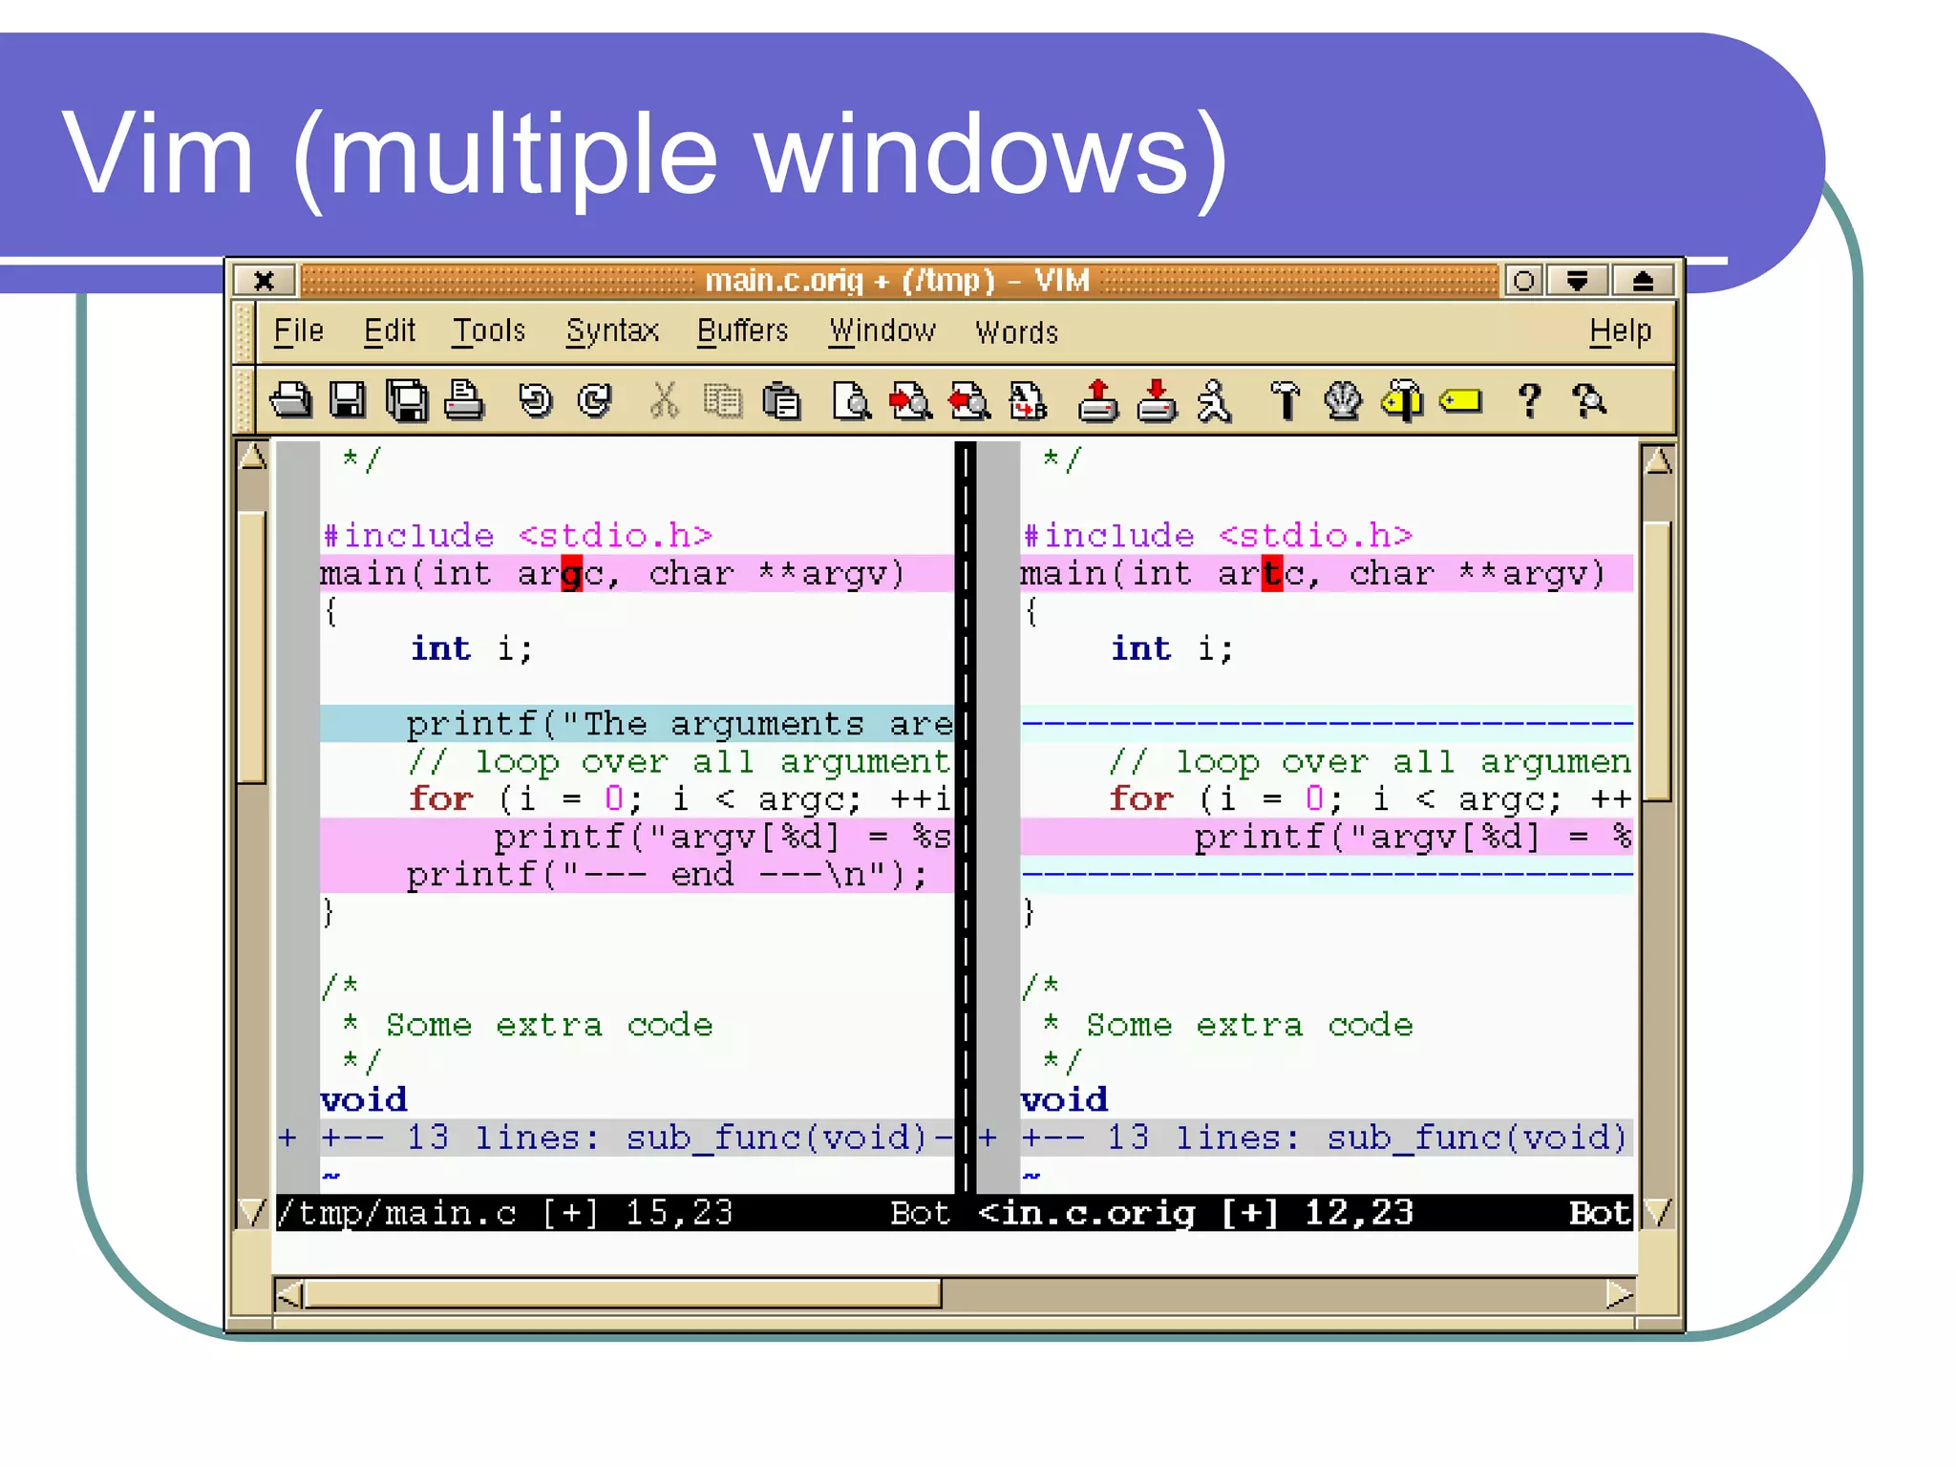The height and width of the screenshot is (1467, 1956).
Task: Click the Load Session toolbar icon
Action: click(x=1098, y=401)
